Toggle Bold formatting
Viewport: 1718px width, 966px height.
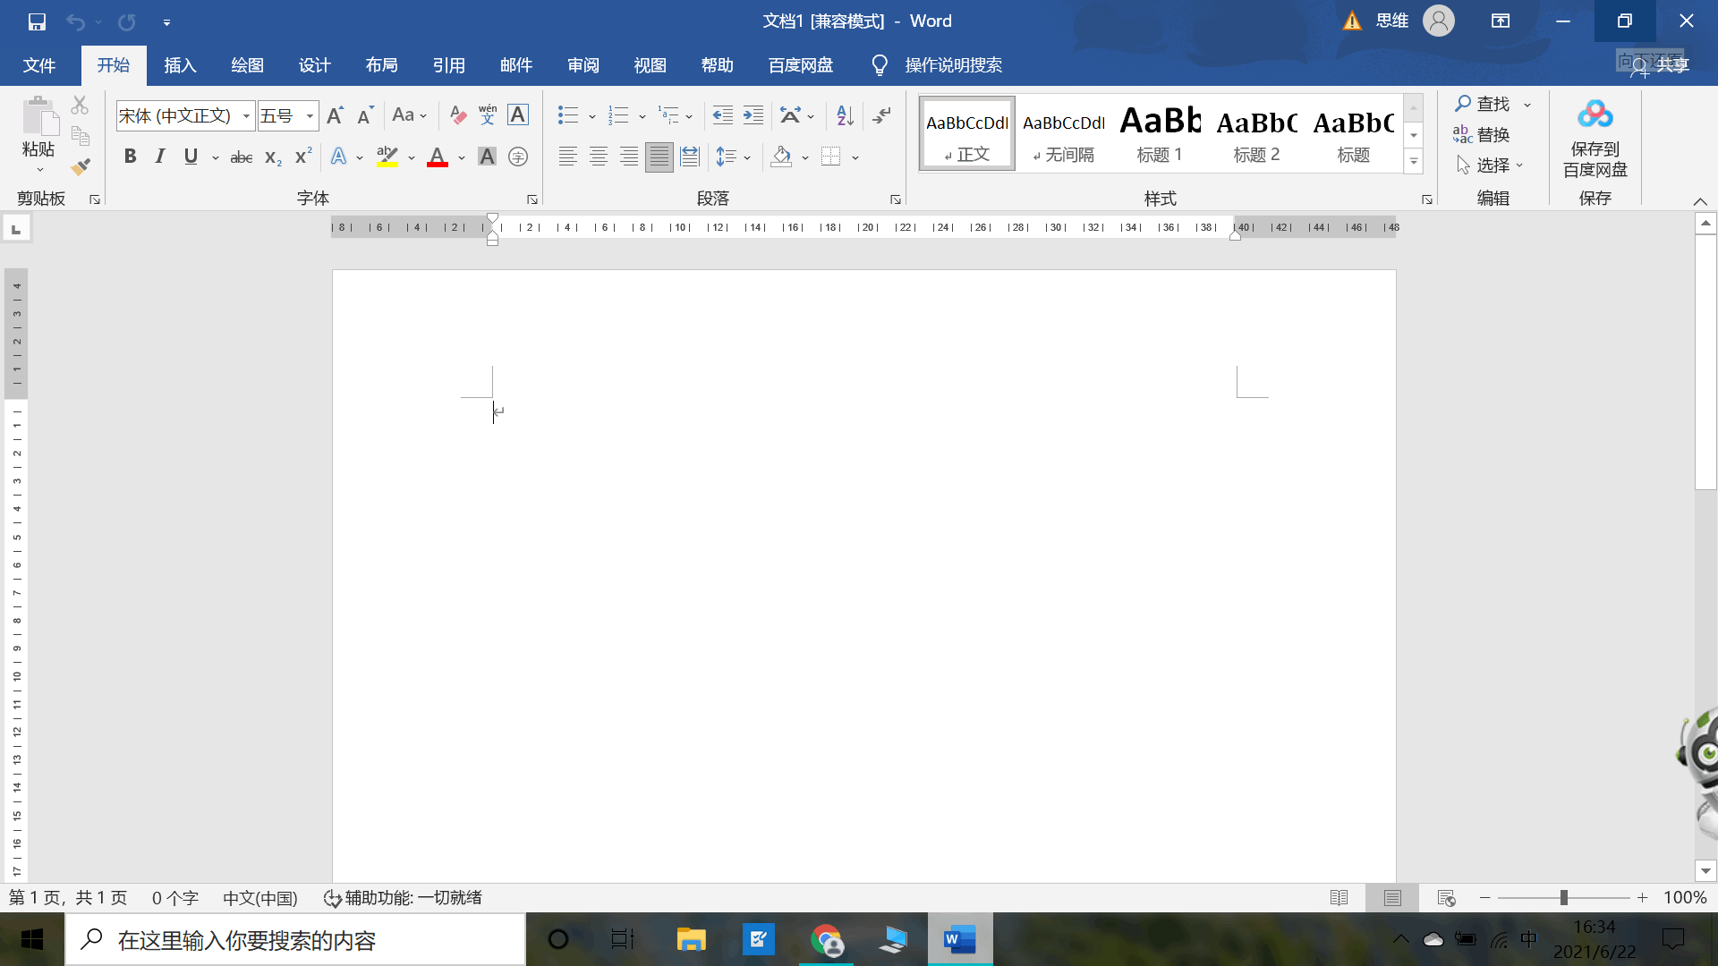click(131, 157)
